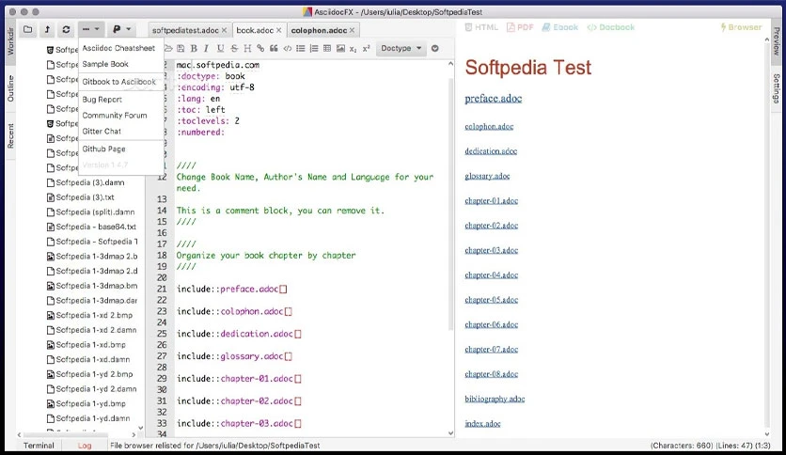Follow colophon.adoc link in preview

point(489,126)
